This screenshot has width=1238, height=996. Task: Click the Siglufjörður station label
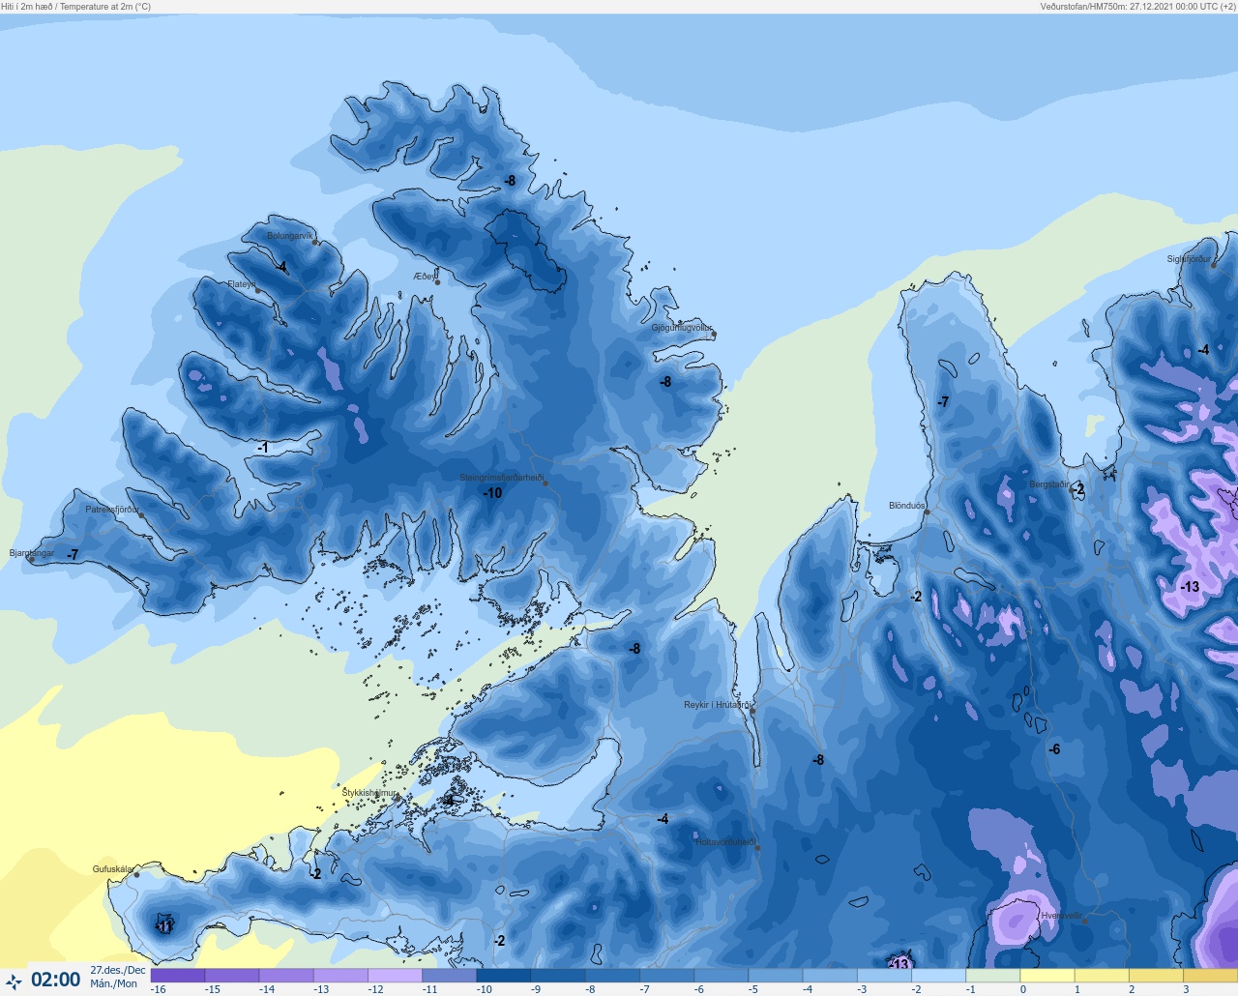tap(1189, 259)
